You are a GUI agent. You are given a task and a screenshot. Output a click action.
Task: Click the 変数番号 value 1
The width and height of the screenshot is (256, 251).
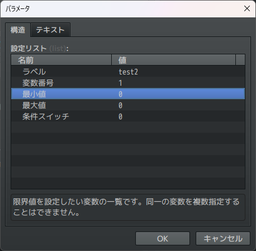120,83
